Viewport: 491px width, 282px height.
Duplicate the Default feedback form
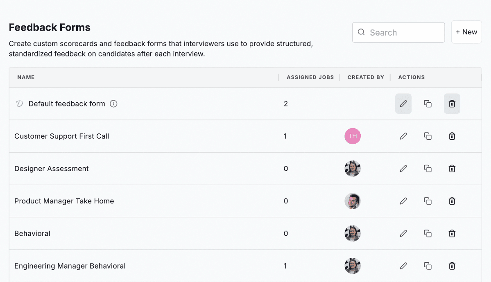428,104
